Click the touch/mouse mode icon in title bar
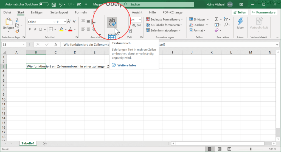 point(79,4)
